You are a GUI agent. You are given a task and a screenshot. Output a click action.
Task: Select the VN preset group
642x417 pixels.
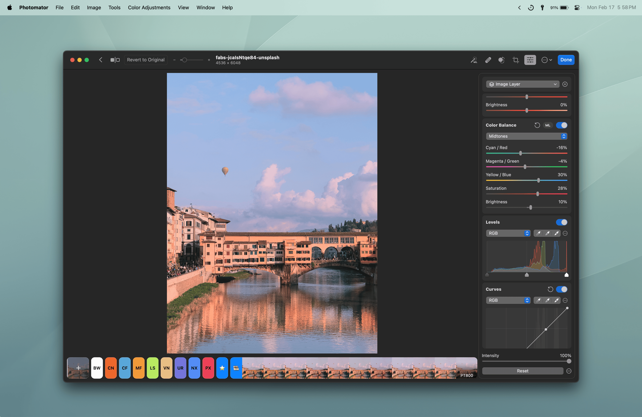coord(166,368)
